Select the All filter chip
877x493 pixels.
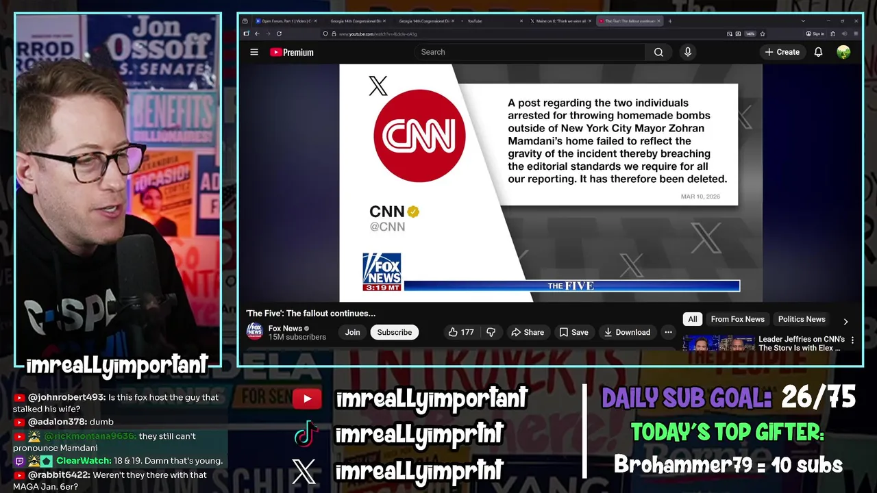click(x=693, y=319)
